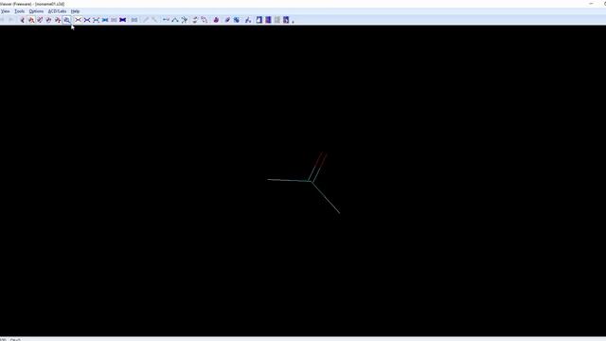Open the View menu
The image size is (606, 341).
6,11
